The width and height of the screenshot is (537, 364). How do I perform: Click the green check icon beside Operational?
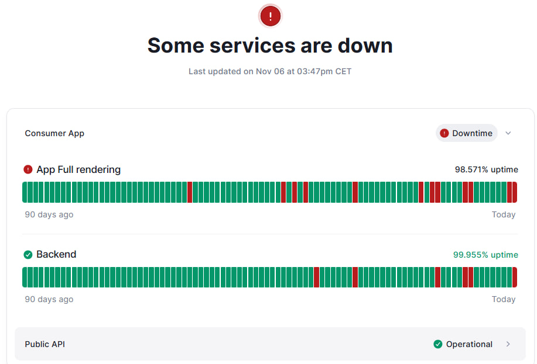pyautogui.click(x=437, y=344)
